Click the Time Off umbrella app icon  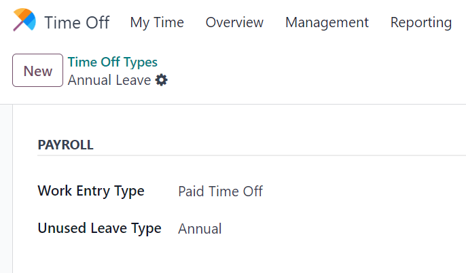click(24, 22)
